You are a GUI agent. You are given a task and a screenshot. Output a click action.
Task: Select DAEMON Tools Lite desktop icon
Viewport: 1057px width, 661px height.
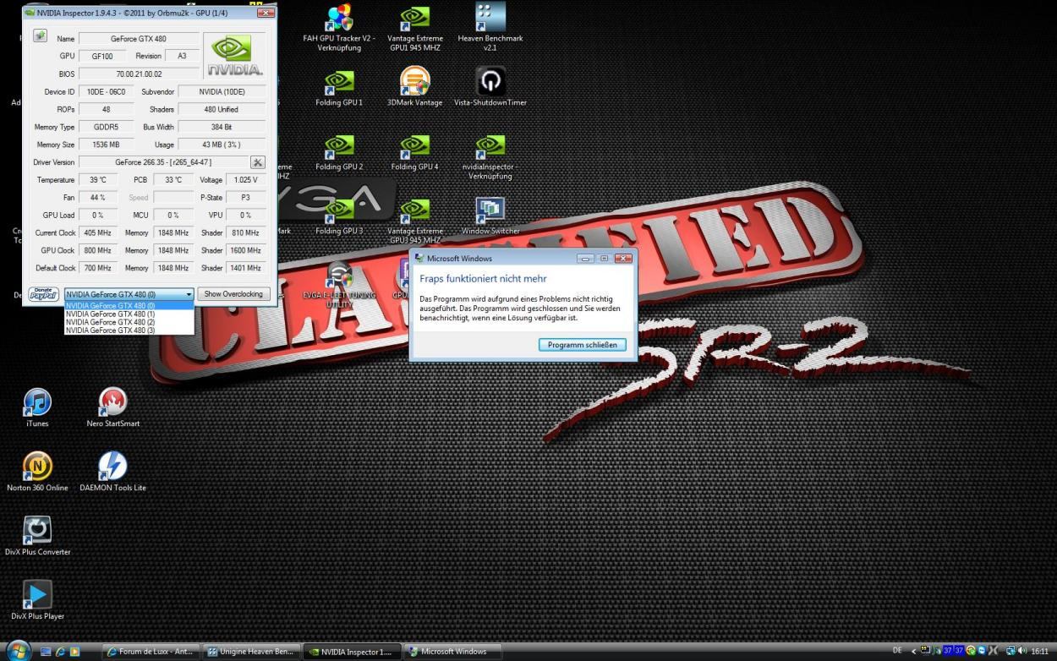112,473
